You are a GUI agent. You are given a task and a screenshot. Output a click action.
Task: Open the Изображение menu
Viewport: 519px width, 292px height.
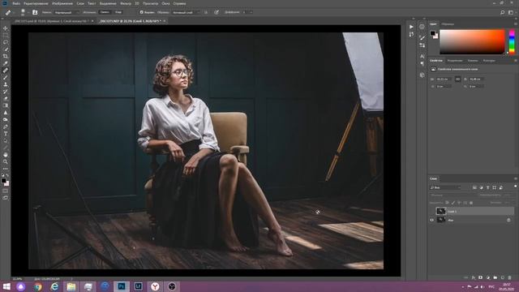62,3
